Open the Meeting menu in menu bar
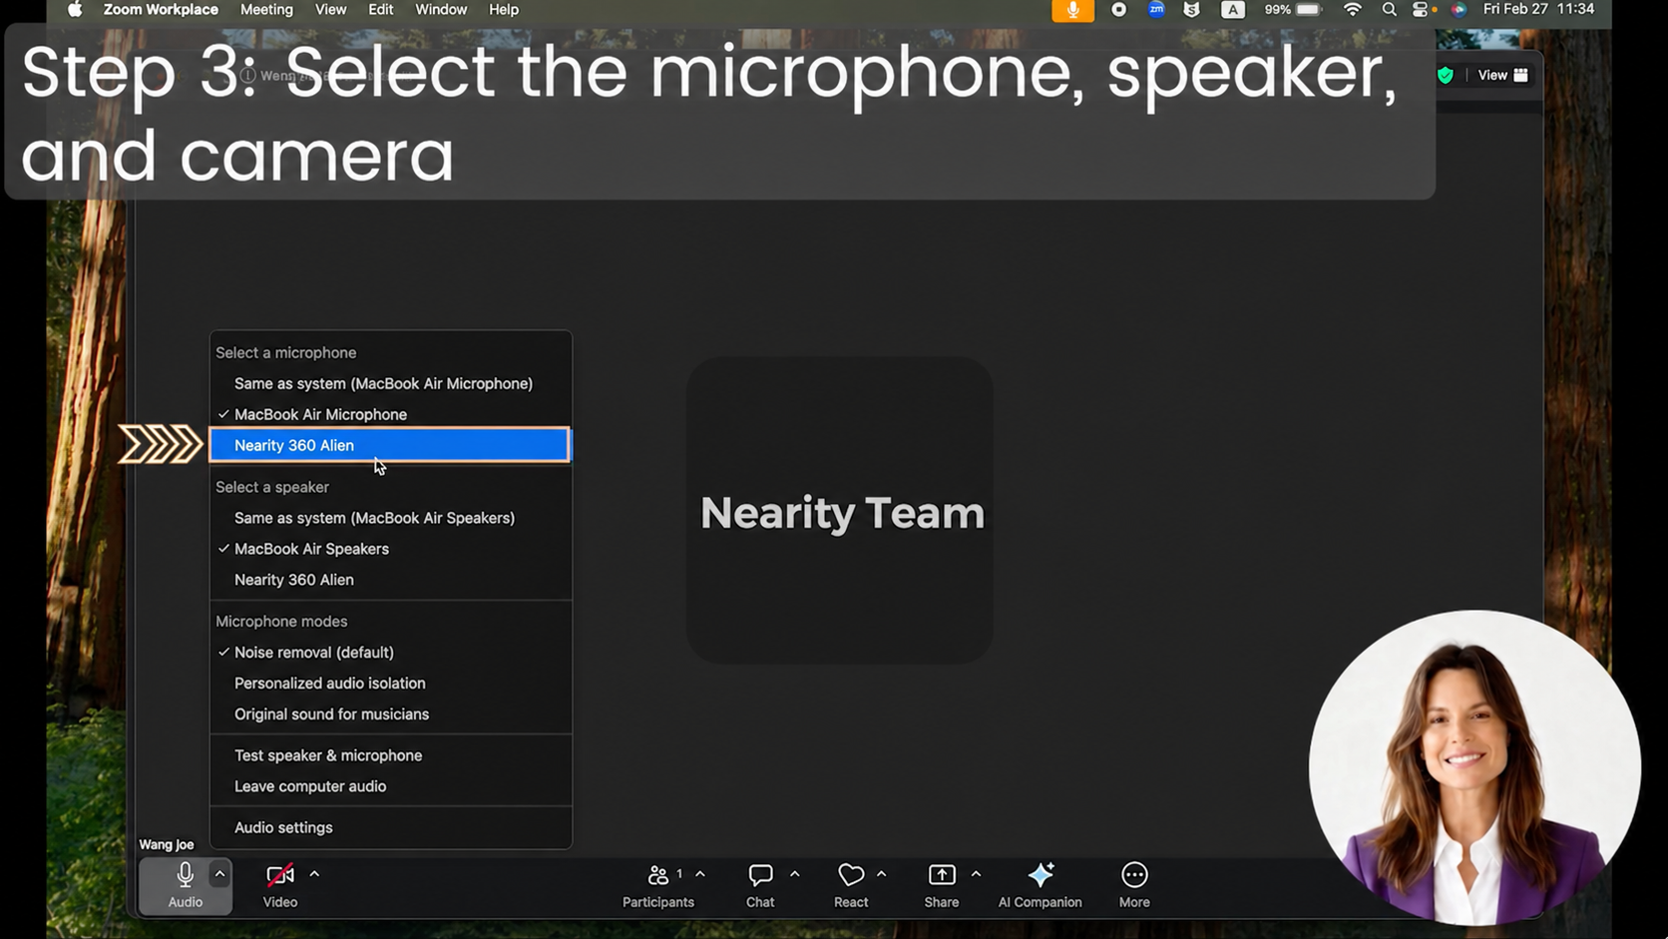The image size is (1668, 939). (266, 10)
